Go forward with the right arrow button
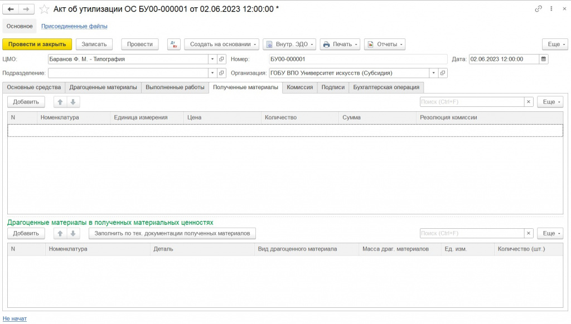The width and height of the screenshot is (571, 324). [26, 9]
